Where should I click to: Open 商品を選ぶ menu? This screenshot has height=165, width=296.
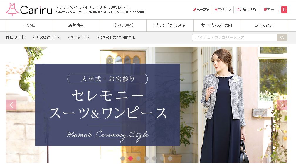click(123, 25)
